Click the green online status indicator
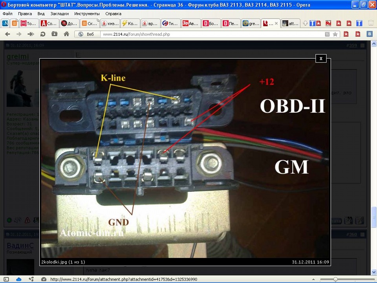 coord(9,220)
